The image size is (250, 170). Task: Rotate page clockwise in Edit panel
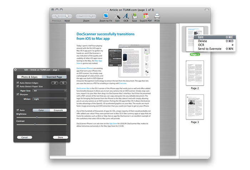click(x=63, y=83)
